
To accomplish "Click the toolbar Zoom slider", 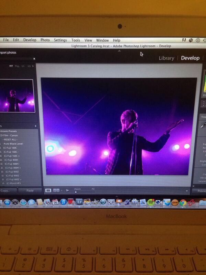I will pyautogui.click(x=85, y=192).
